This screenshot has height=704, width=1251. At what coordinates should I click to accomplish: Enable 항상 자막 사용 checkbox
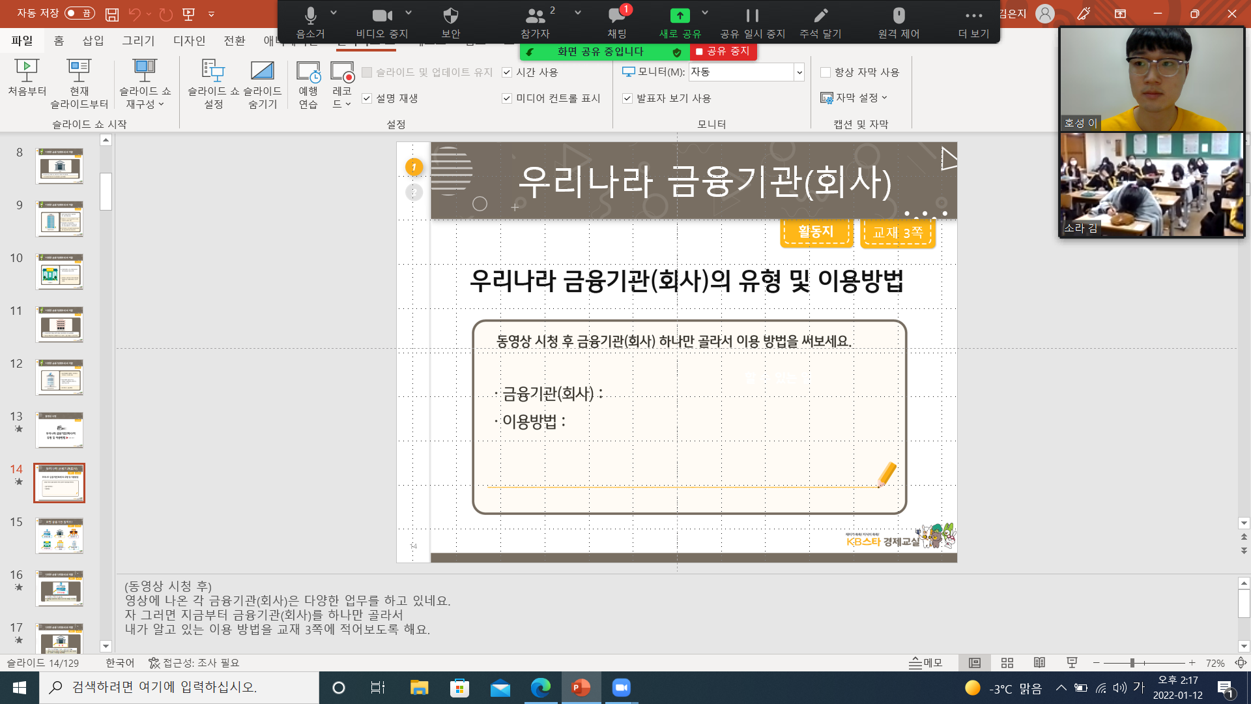[x=826, y=72]
